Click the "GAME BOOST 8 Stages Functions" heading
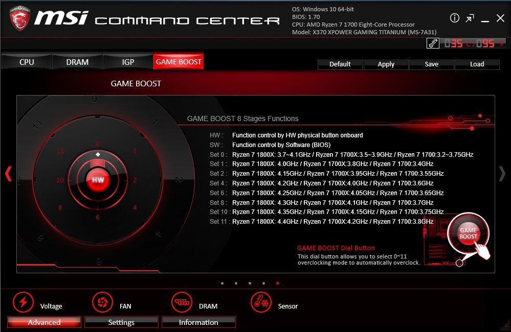511x332 pixels. point(243,118)
